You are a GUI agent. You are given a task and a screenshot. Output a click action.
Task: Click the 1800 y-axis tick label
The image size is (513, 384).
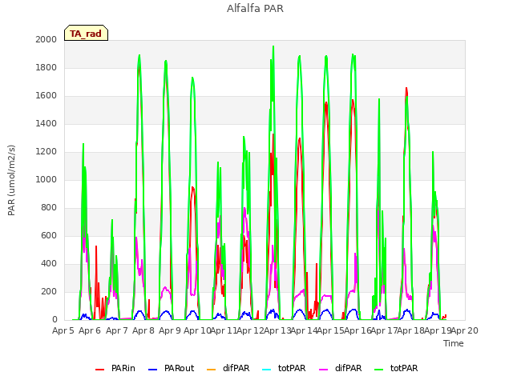pos(46,67)
